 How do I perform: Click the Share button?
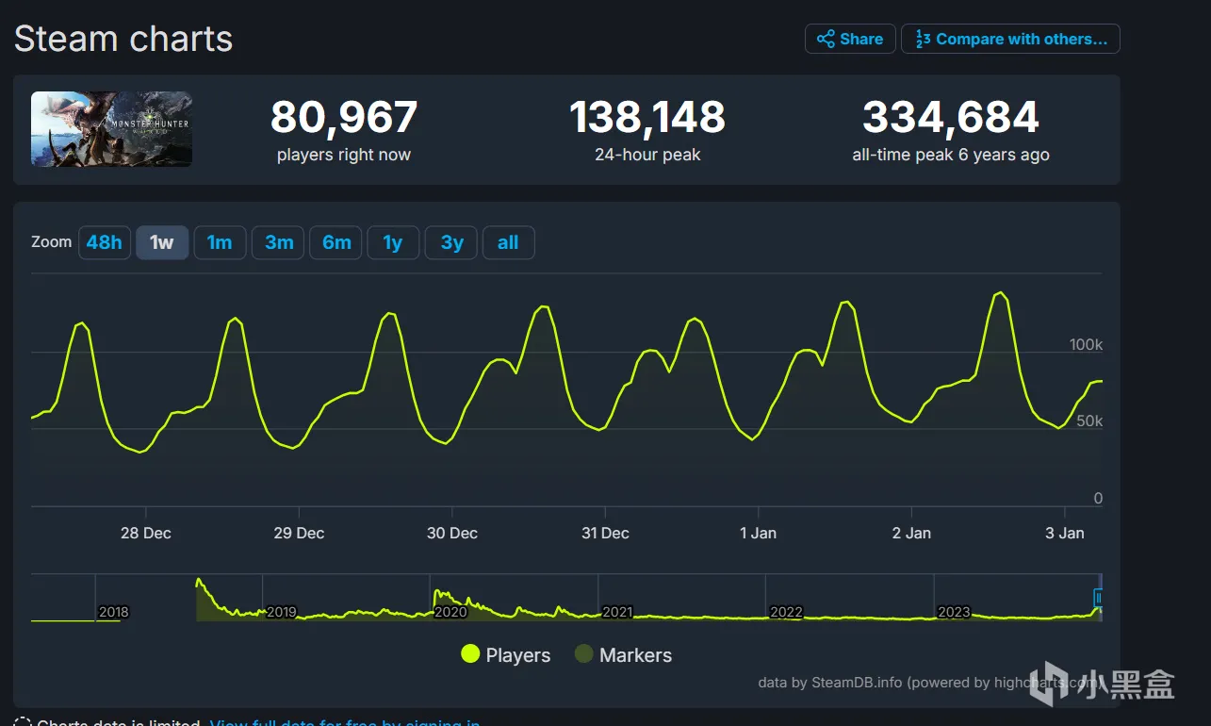850,39
